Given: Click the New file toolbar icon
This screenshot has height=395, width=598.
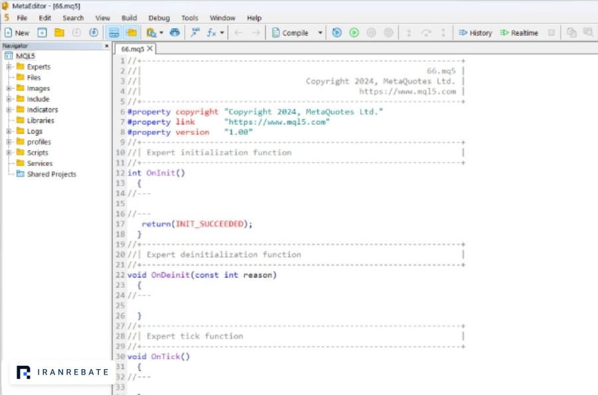Looking at the screenshot, I should (17, 33).
